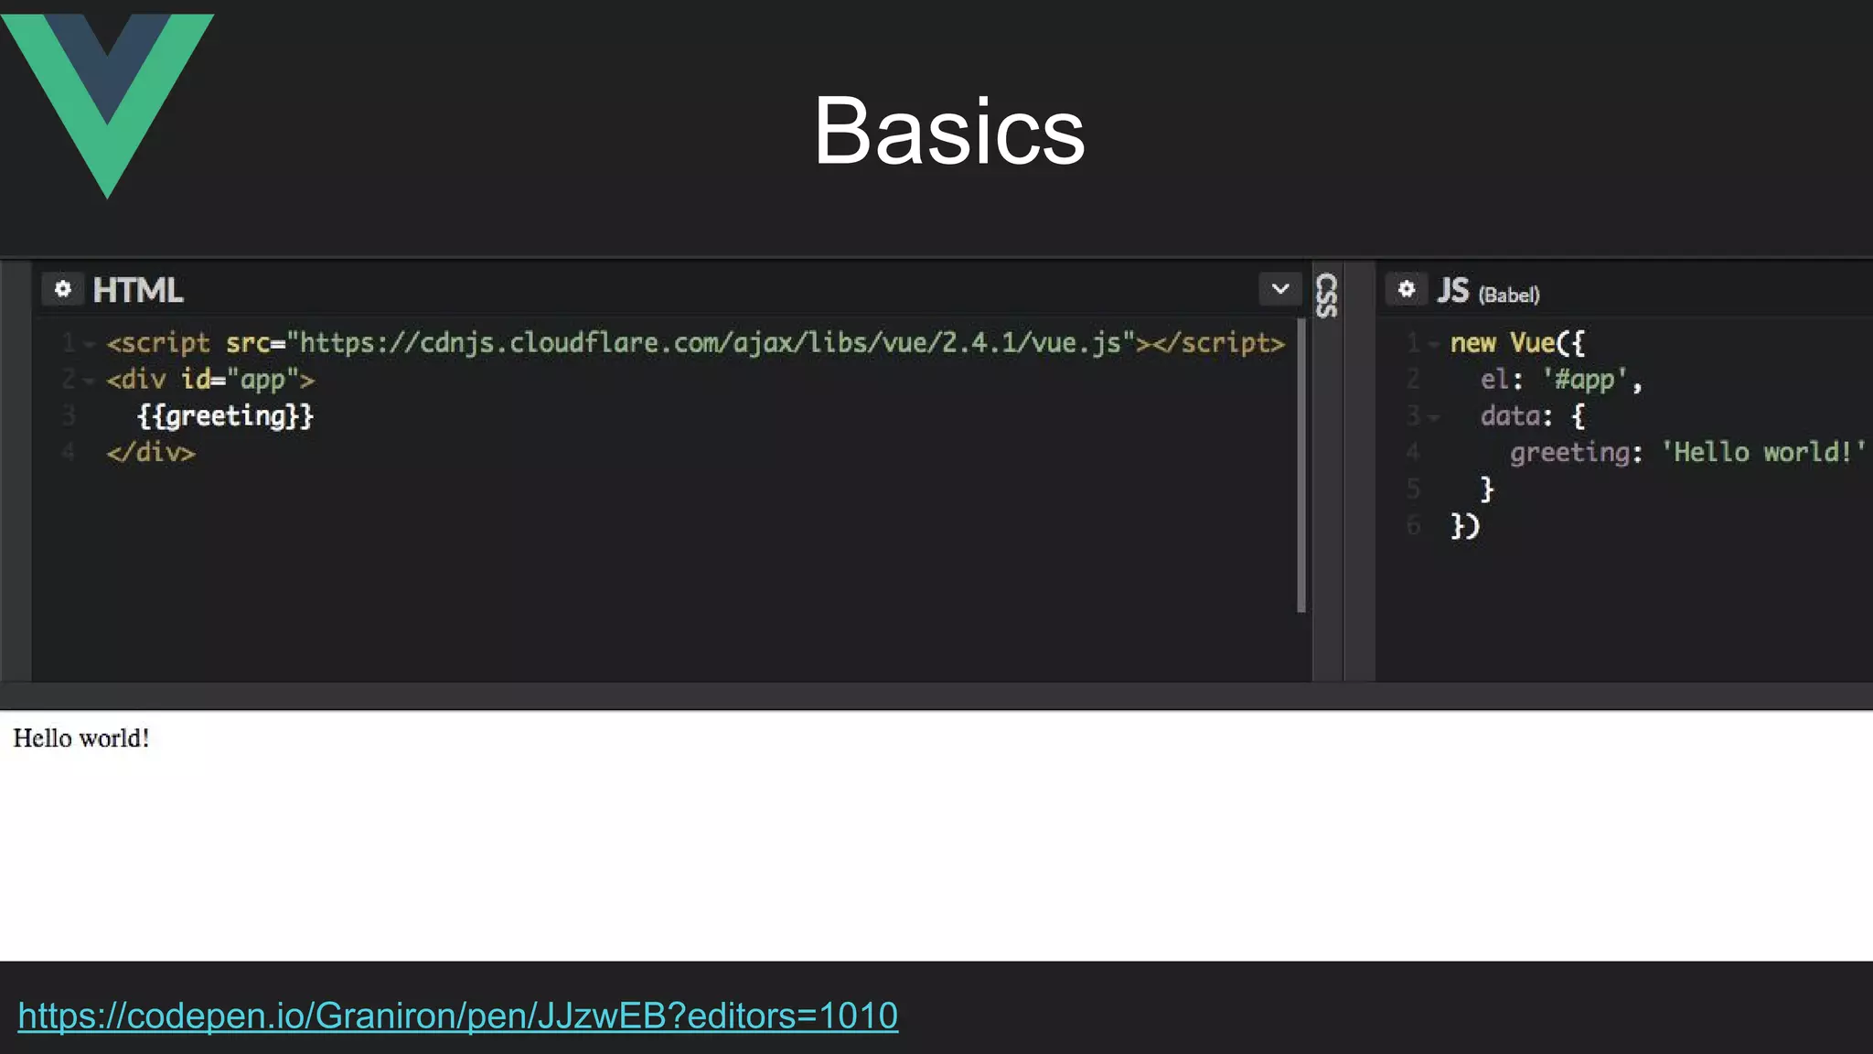This screenshot has width=1873, height=1054.
Task: Collapse the fold arrow on data: { line
Action: [1434, 418]
